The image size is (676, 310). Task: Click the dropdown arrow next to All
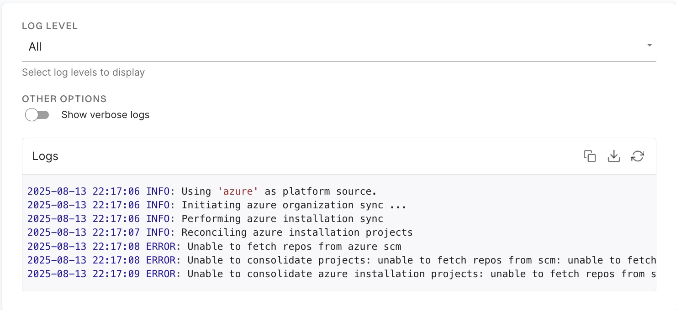[x=650, y=46]
